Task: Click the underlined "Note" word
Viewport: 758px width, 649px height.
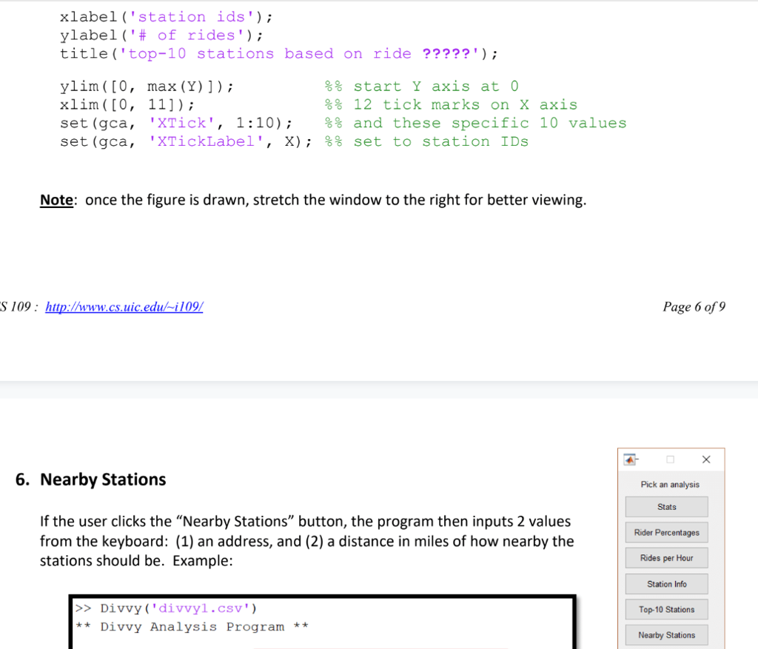Action: coord(56,201)
